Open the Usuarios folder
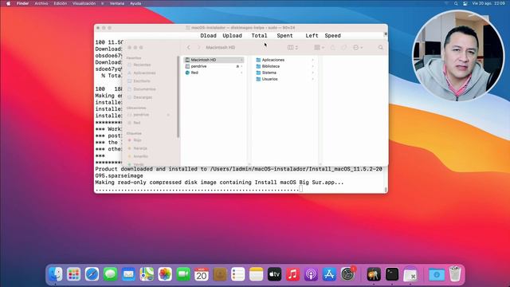This screenshot has width=510, height=287. click(285, 79)
